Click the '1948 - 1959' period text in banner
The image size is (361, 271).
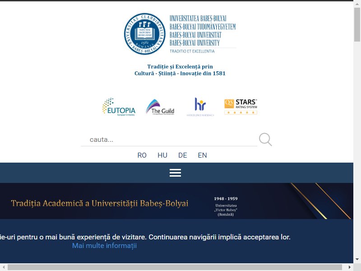pos(226,199)
